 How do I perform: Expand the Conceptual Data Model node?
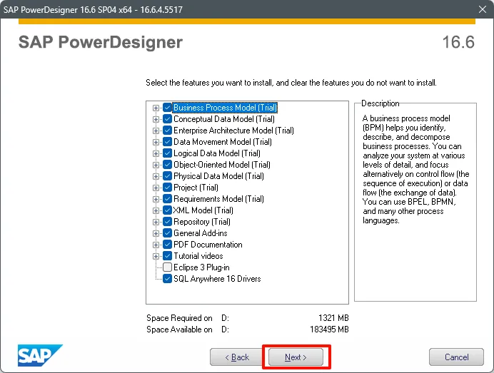pyautogui.click(x=156, y=119)
